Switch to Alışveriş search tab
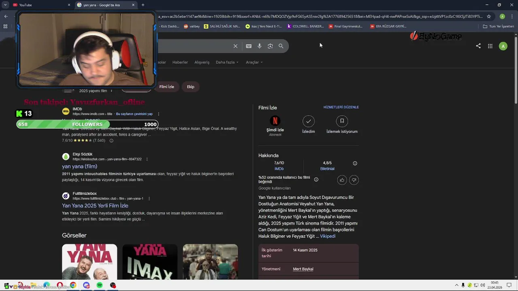Screen dimensions: 518x291 coord(202,62)
